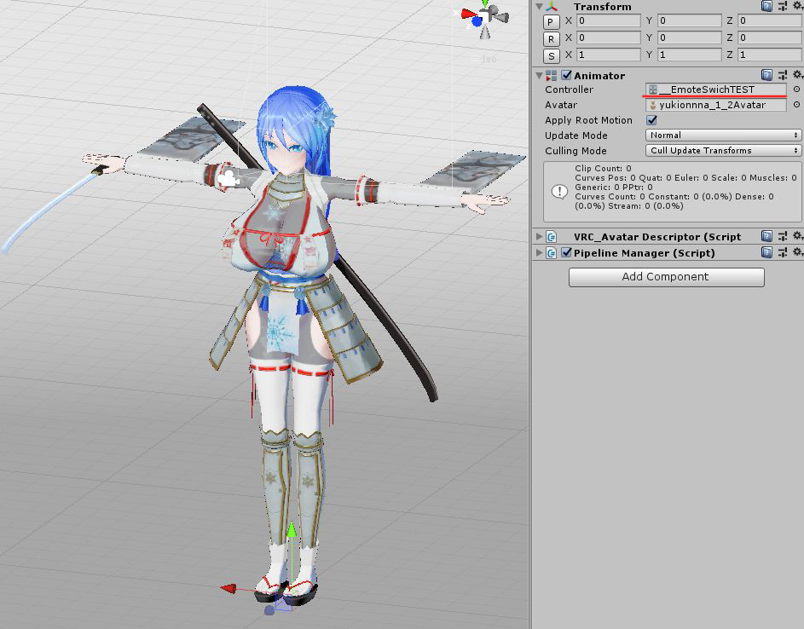Uncheck Apply Root Motion
804x629 pixels.
[x=651, y=120]
